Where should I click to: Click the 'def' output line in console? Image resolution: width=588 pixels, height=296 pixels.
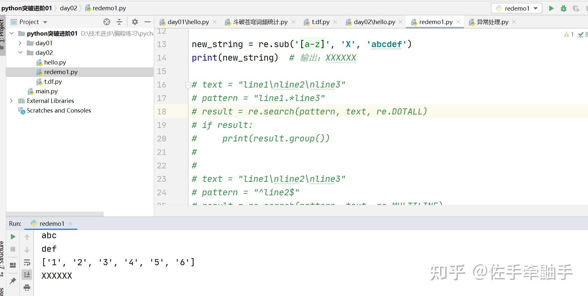49,249
